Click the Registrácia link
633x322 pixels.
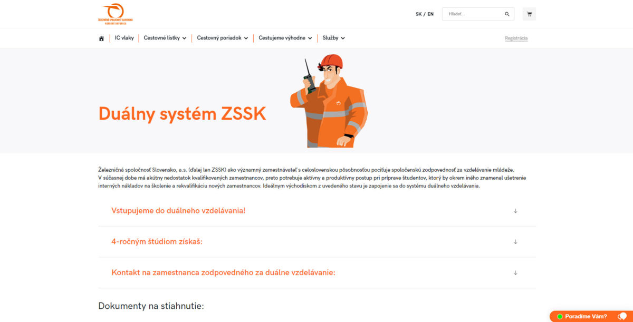(x=516, y=38)
